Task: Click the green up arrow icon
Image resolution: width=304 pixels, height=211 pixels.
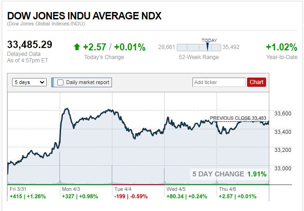Action: (77, 47)
